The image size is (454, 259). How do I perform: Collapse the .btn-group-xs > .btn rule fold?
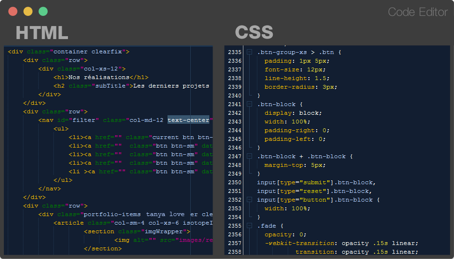(249, 52)
